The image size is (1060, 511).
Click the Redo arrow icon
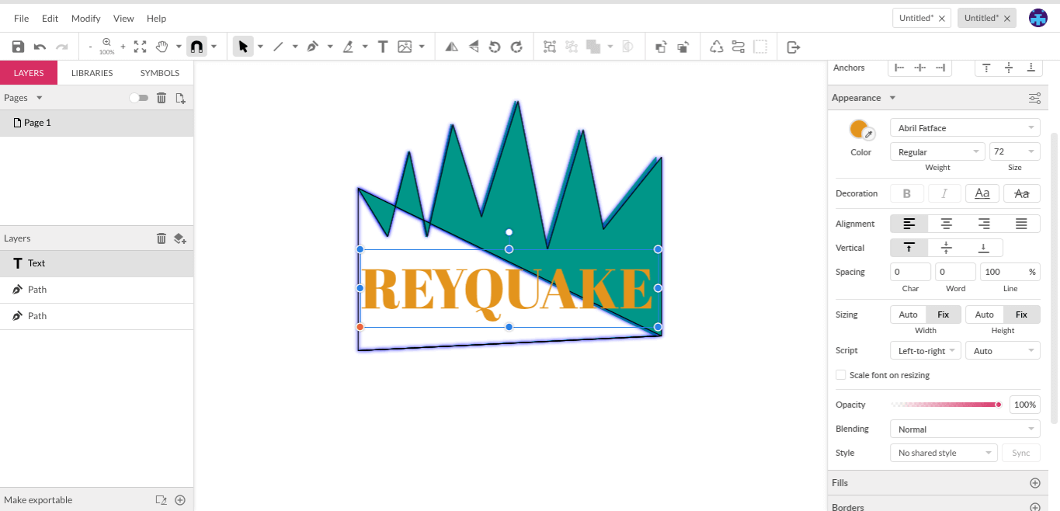coord(62,47)
